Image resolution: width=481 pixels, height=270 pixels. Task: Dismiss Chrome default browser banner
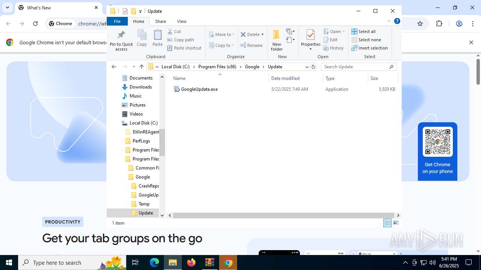click(x=471, y=42)
